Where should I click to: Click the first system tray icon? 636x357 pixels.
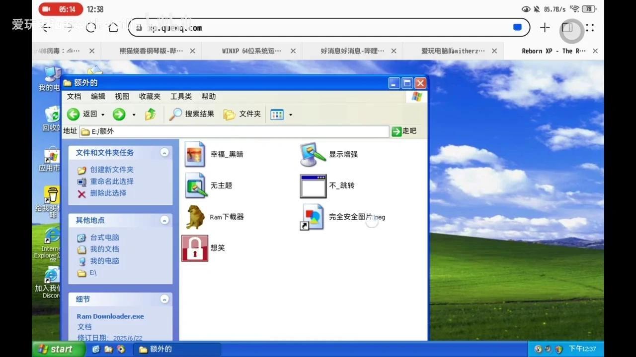538,349
